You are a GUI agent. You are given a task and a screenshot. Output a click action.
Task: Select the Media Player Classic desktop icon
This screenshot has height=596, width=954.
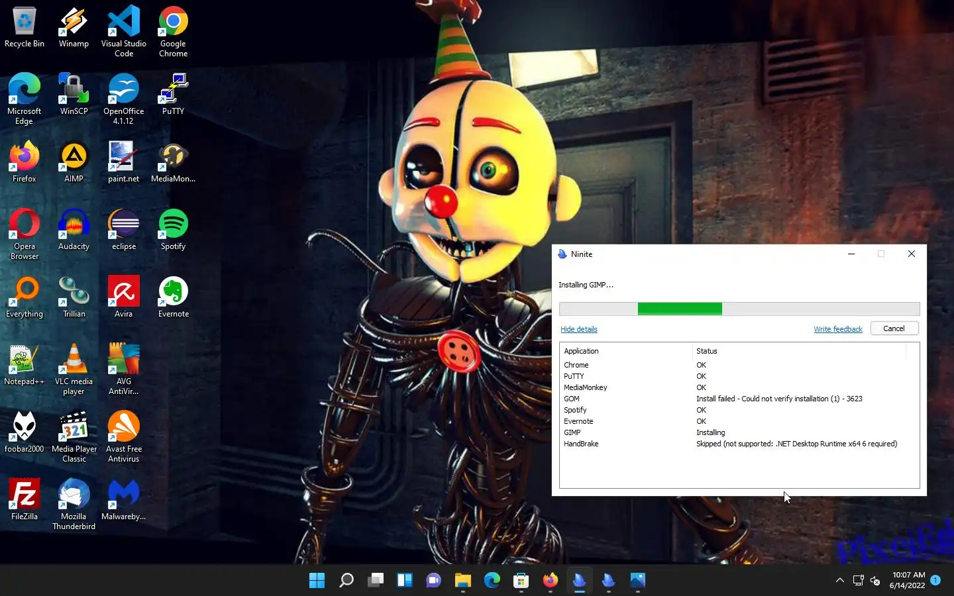click(74, 437)
